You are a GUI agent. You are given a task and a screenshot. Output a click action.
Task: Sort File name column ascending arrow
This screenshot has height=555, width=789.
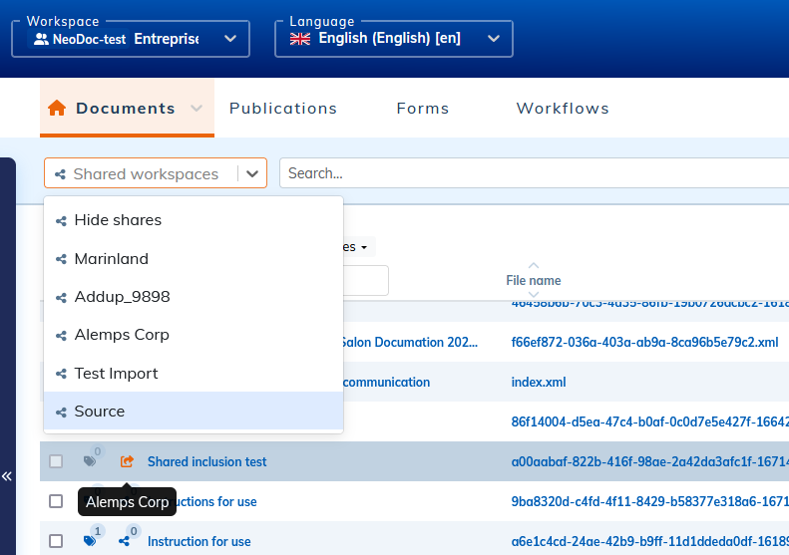[x=534, y=265]
